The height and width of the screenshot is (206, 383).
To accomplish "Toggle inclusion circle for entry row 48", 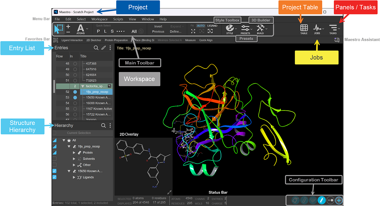I will point(75,63).
